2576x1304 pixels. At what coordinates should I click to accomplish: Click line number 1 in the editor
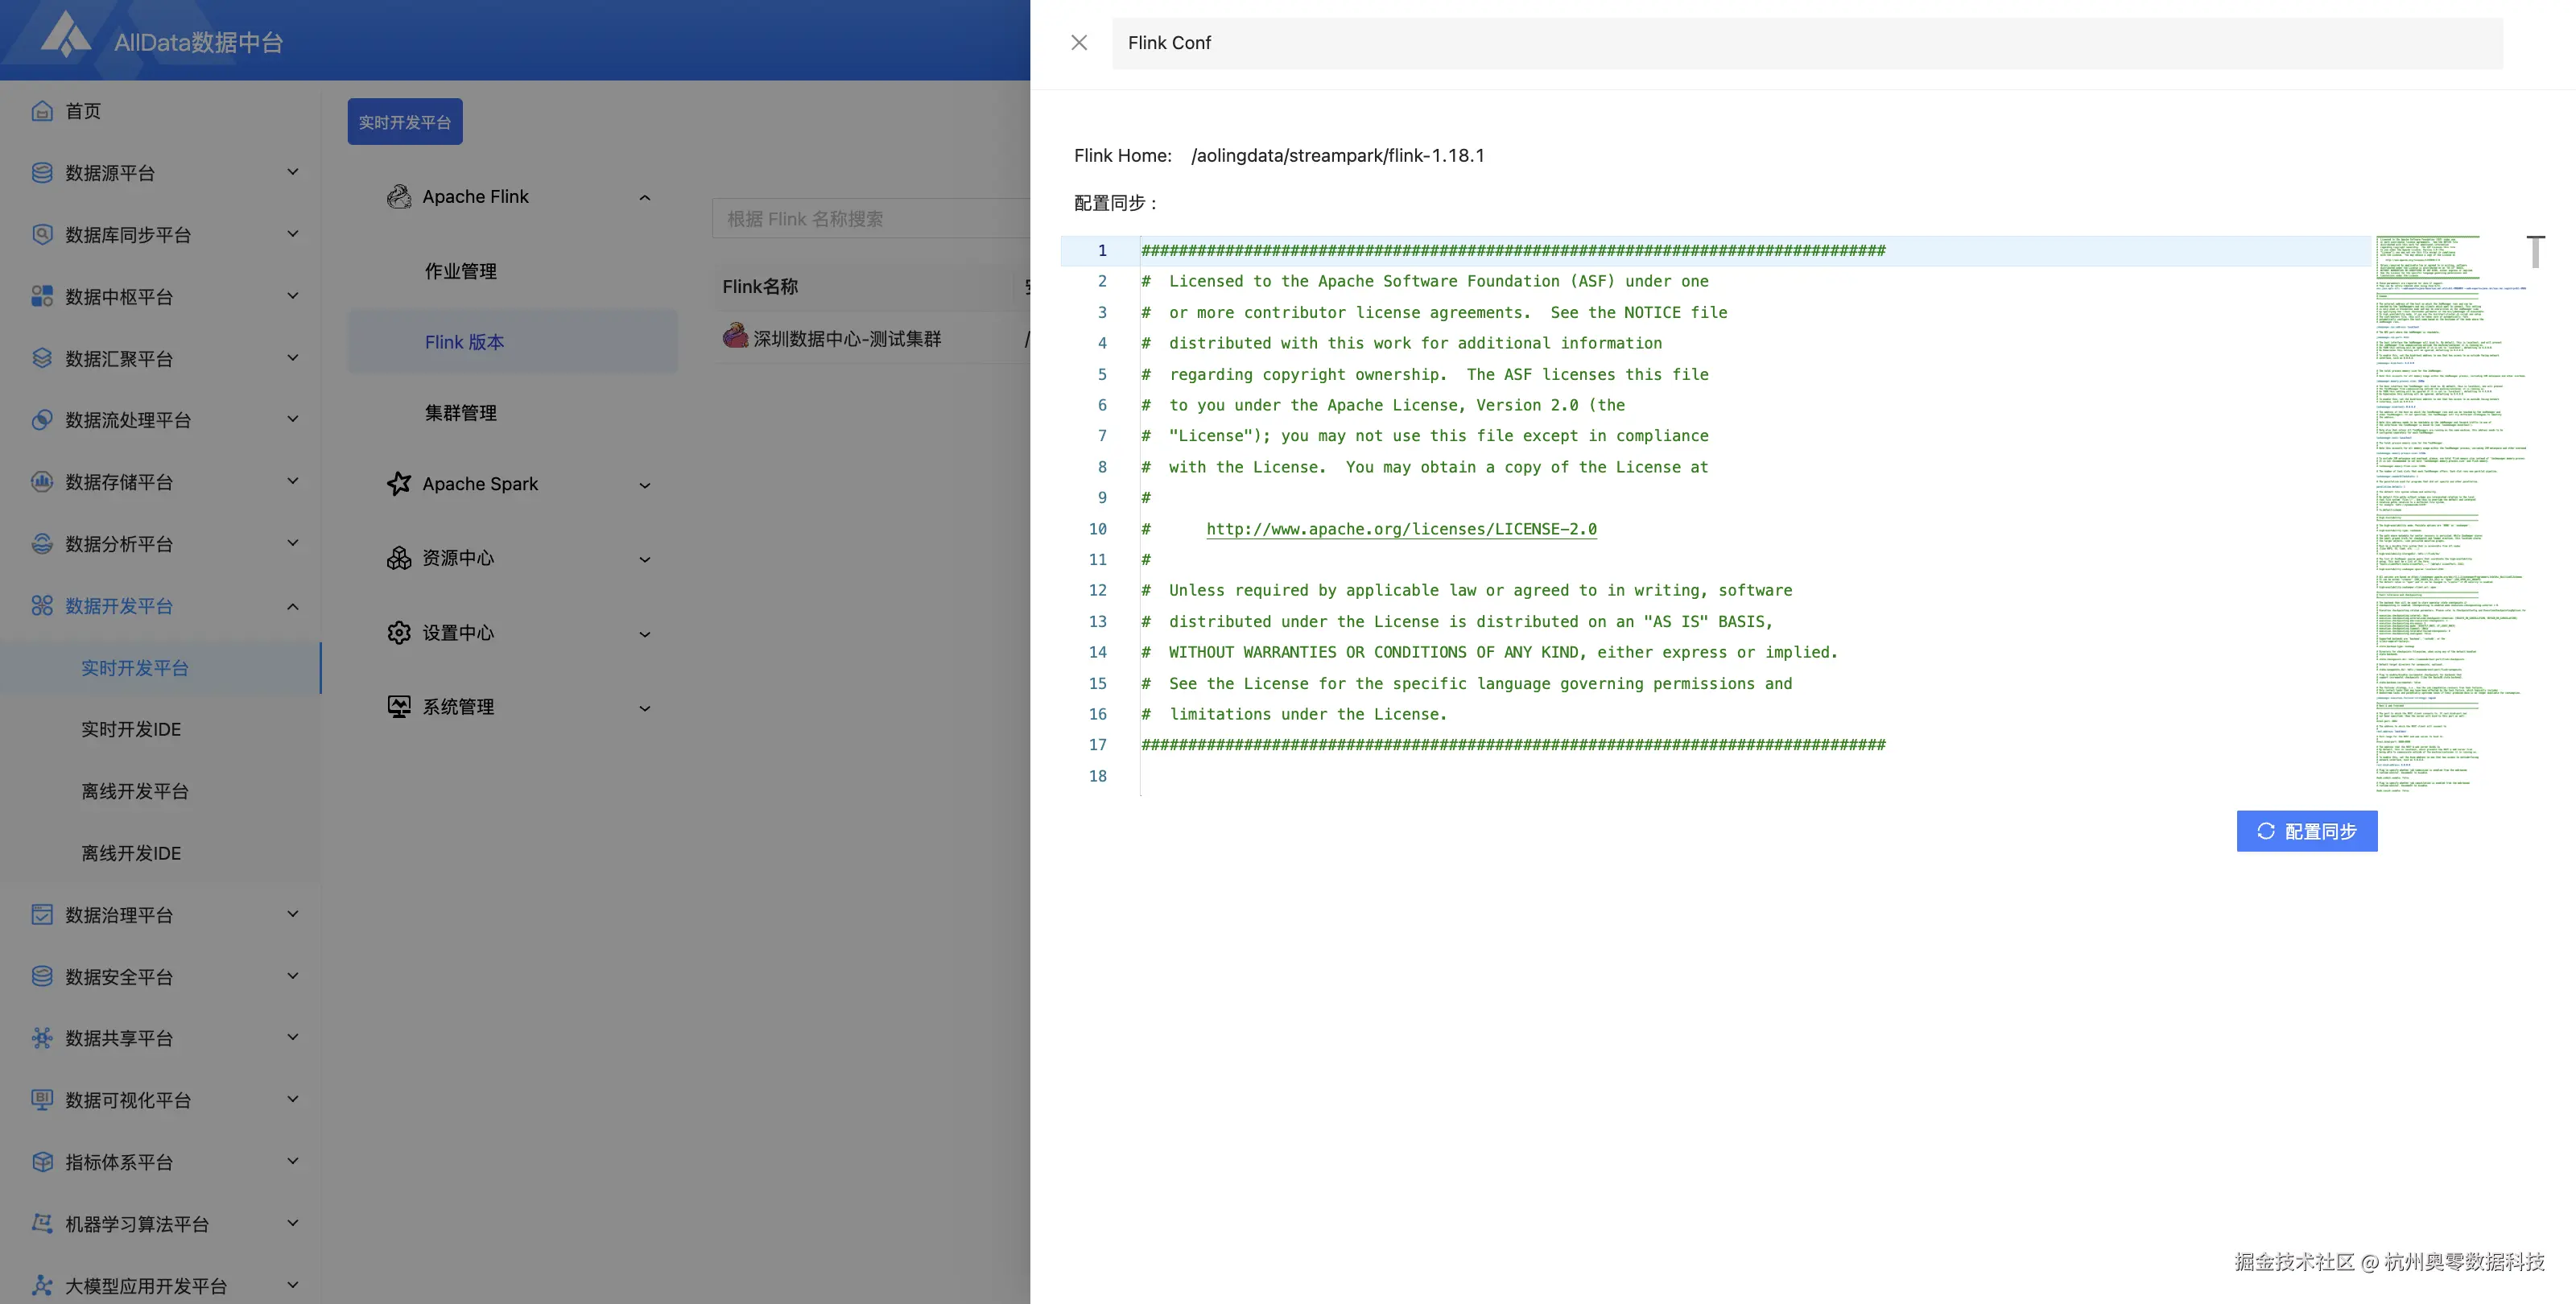pyautogui.click(x=1102, y=250)
